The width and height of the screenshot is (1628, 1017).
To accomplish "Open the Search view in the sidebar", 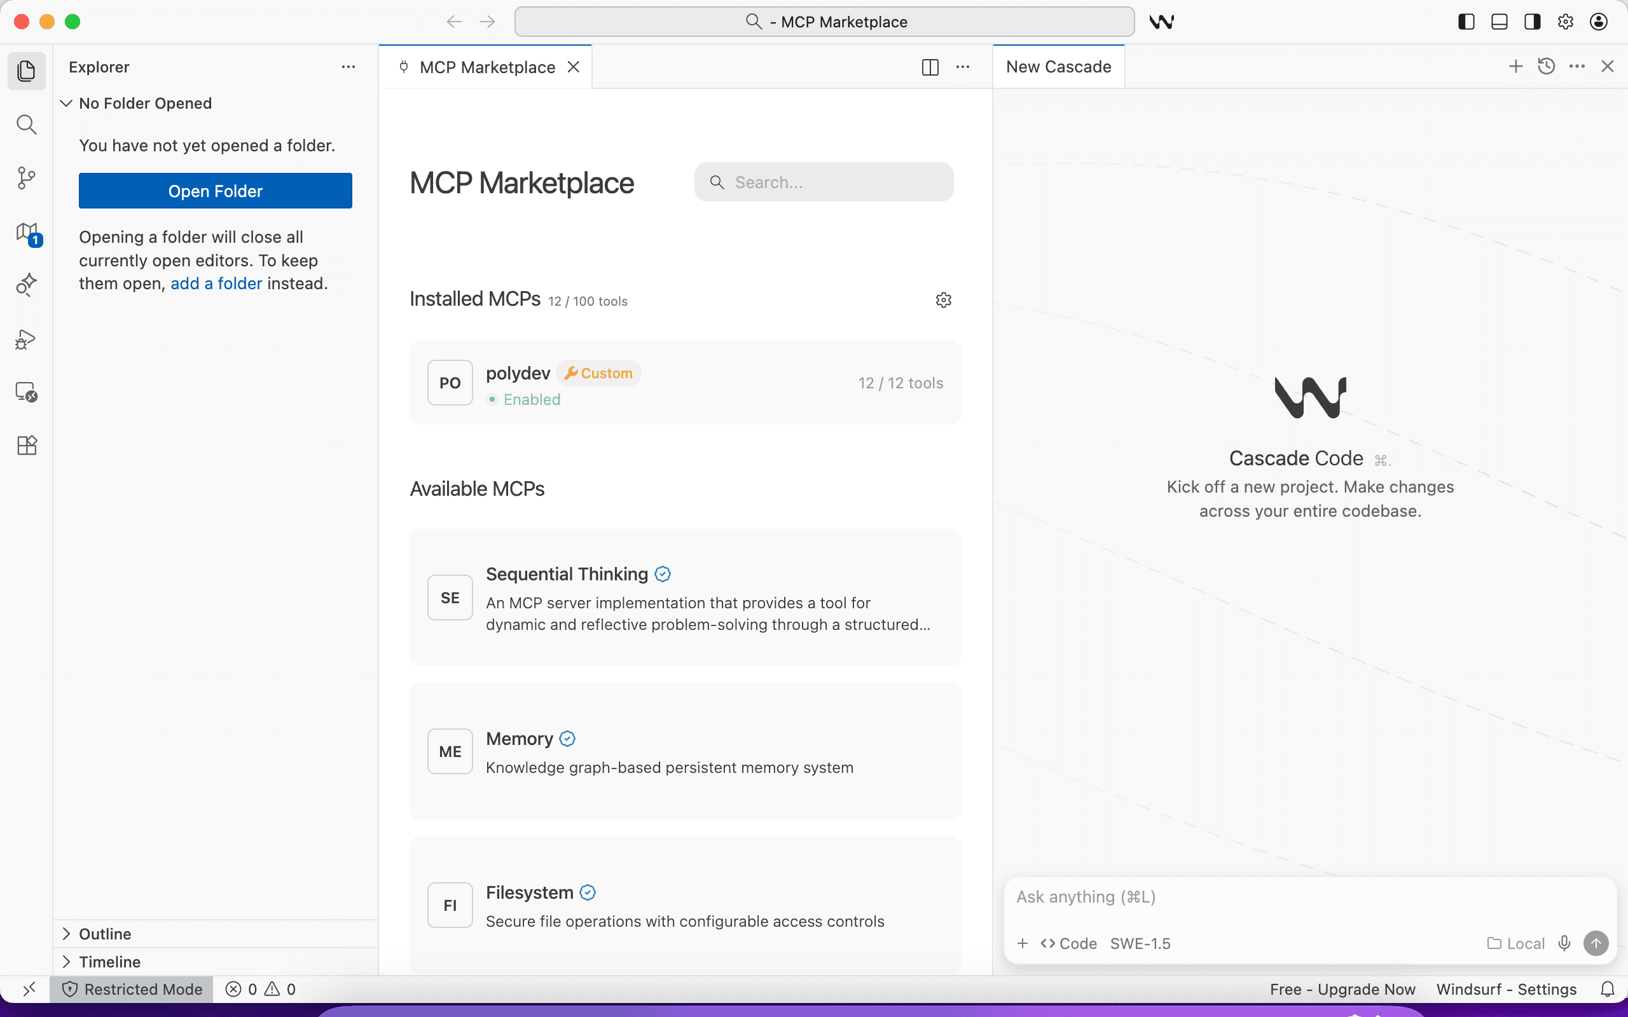I will pyautogui.click(x=26, y=124).
